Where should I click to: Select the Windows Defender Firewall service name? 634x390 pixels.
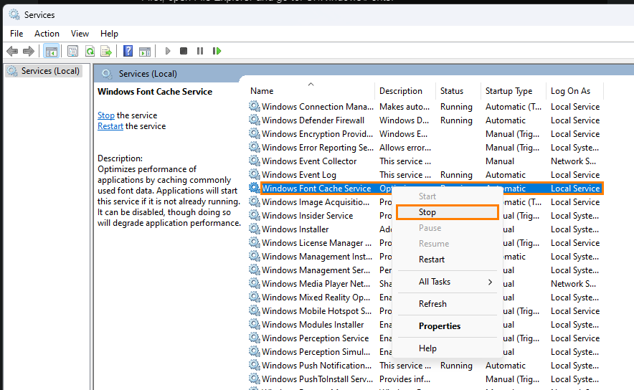click(313, 120)
